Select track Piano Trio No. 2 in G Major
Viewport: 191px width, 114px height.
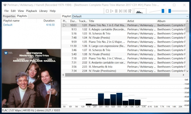(124, 42)
